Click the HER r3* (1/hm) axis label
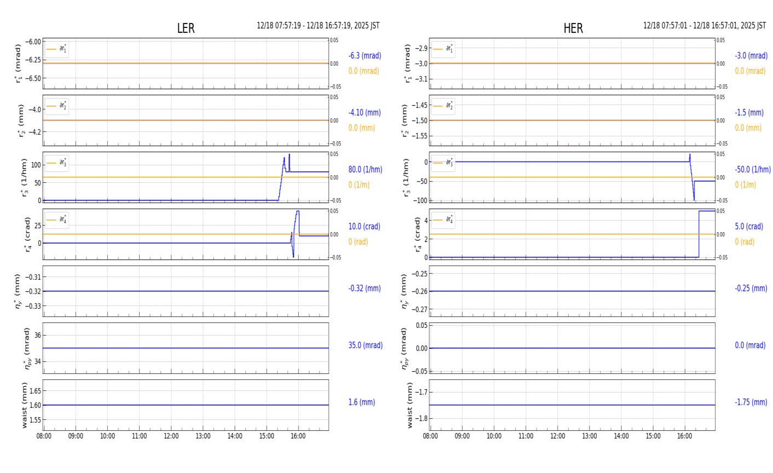The width and height of the screenshot is (773, 473). 407,177
